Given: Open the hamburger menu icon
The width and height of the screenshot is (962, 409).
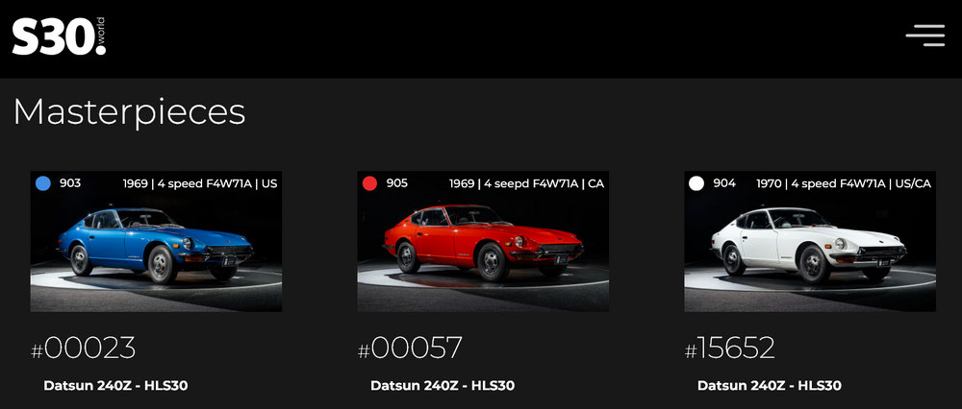Looking at the screenshot, I should point(925,36).
